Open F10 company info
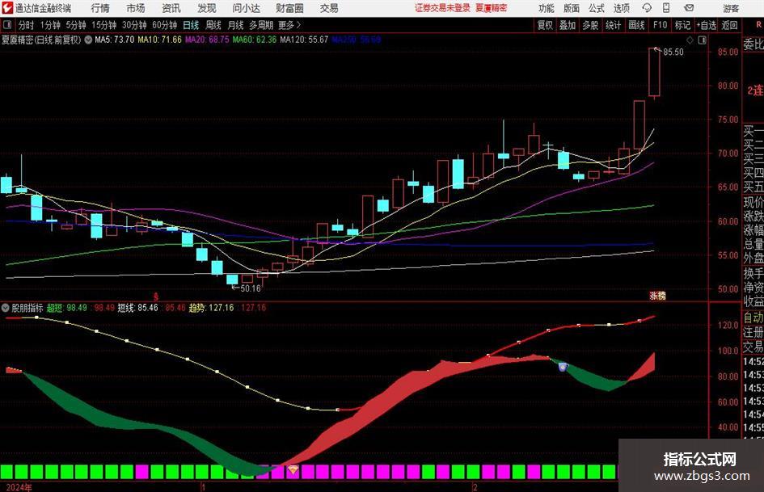The height and width of the screenshot is (492, 764). coord(661,25)
